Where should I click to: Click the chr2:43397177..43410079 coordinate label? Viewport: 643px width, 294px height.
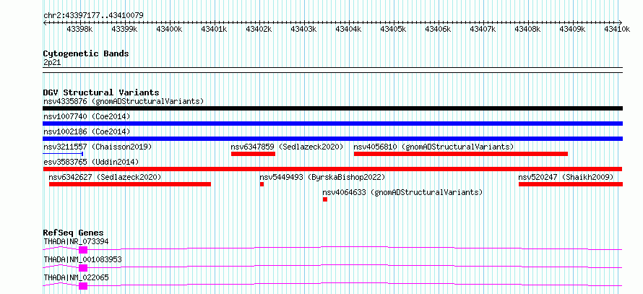(x=93, y=16)
